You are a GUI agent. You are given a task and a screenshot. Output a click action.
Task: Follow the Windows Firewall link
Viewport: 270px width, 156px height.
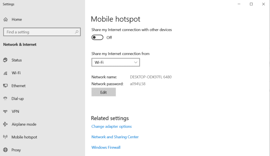(x=106, y=148)
